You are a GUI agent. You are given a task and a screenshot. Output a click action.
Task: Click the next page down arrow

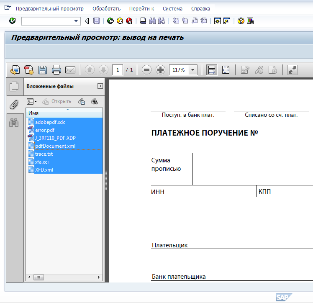tap(103, 70)
